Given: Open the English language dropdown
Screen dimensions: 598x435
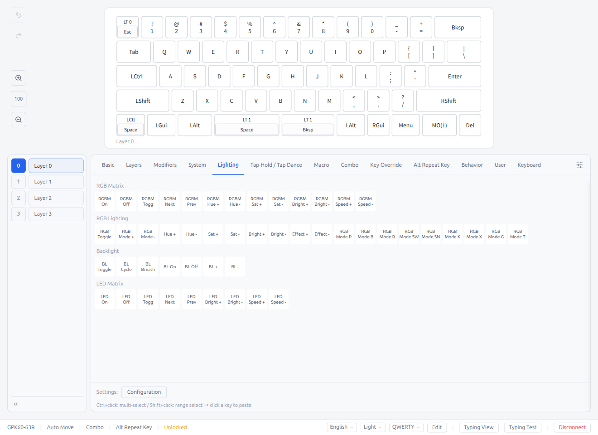Looking at the screenshot, I should point(342,427).
